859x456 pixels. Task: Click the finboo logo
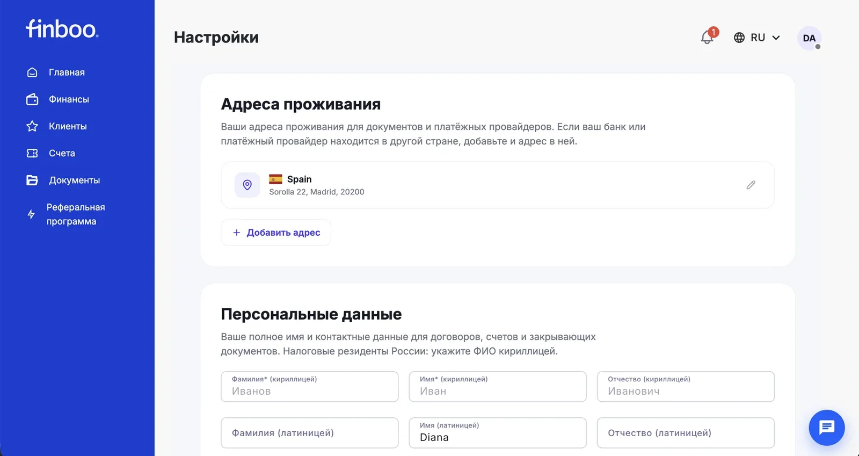coord(62,29)
